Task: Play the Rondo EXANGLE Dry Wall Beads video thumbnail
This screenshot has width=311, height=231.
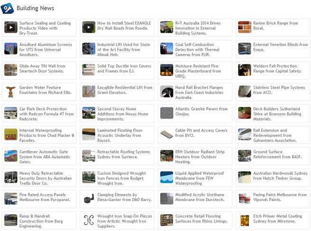Action: click(x=89, y=27)
